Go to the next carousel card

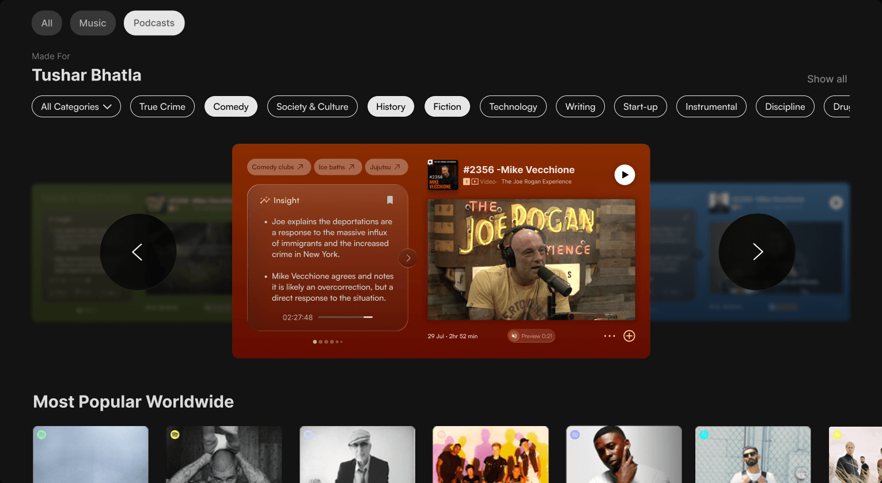point(757,252)
